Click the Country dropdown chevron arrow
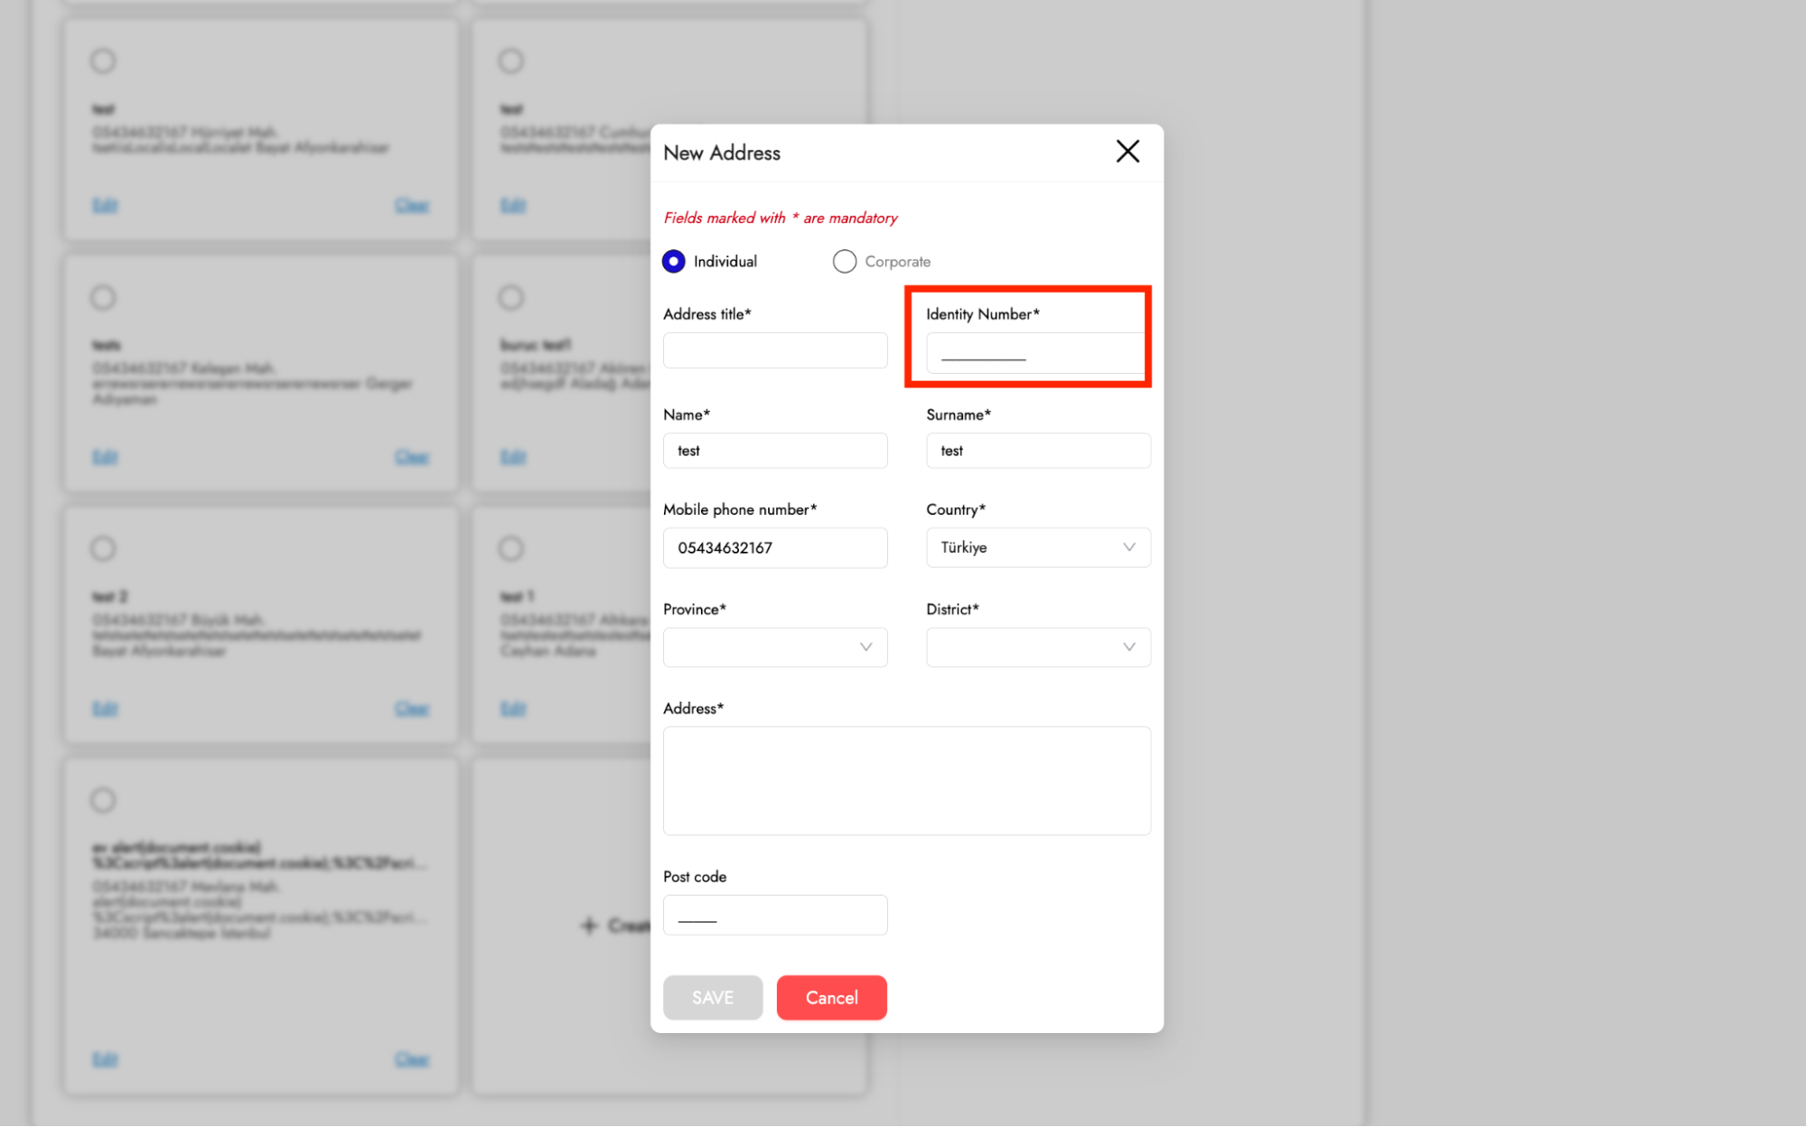 [x=1128, y=547]
